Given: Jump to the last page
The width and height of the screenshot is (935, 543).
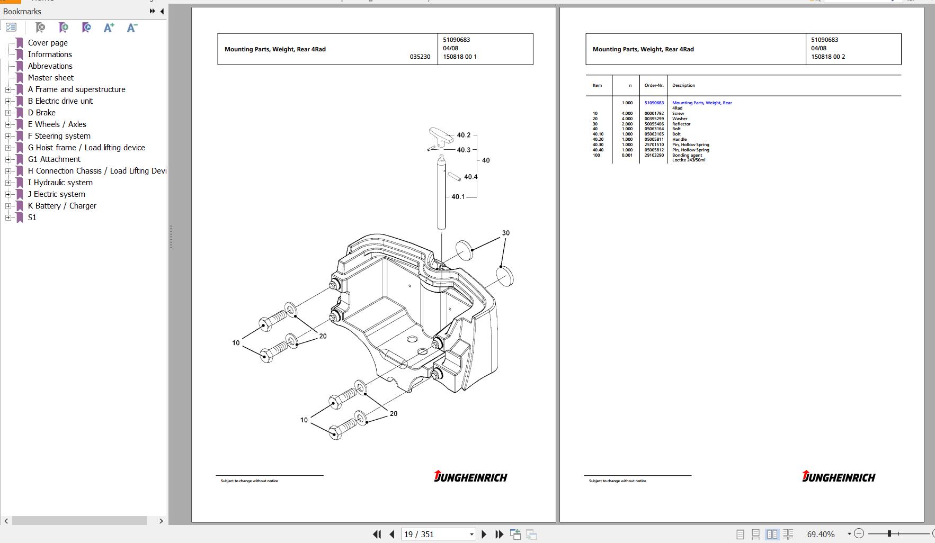Looking at the screenshot, I should (499, 535).
